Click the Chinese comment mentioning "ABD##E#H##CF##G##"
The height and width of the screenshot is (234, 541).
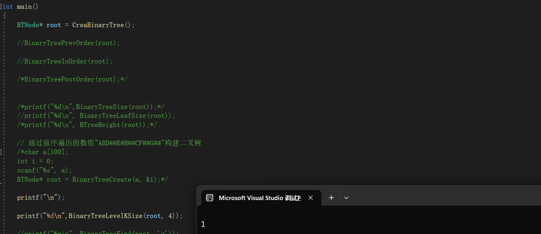click(x=109, y=143)
